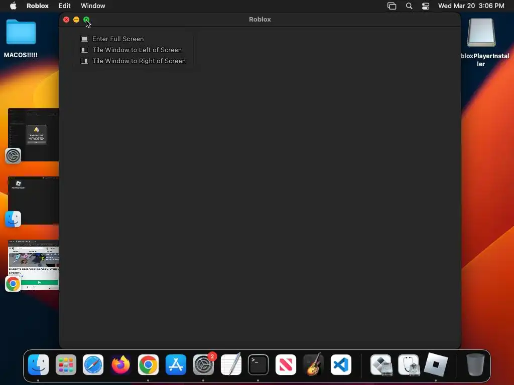
Task: Minimize the Roblox window with yellow button
Action: click(x=76, y=20)
